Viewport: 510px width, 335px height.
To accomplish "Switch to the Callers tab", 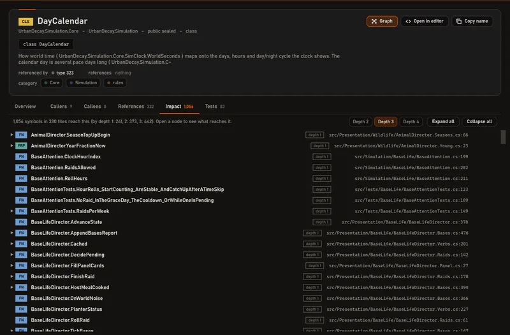I will pyautogui.click(x=61, y=107).
